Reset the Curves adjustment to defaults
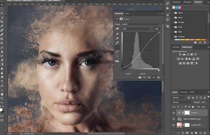Viewport: 210px width, 135px height. (149, 78)
